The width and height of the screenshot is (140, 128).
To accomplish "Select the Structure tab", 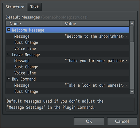I will click(15, 7).
